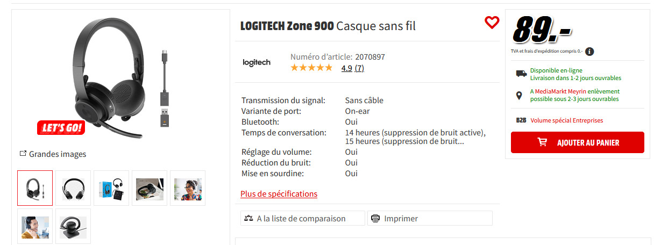Select the headset on charging stand thumbnail

(73, 226)
